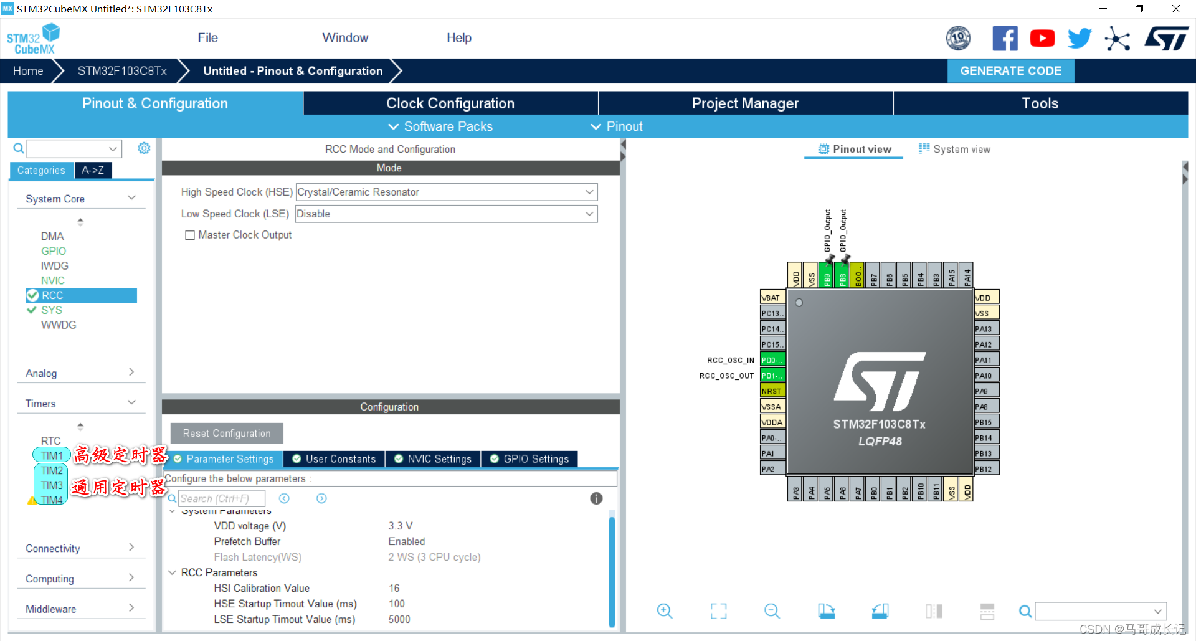Click the 10 years anniversary badge icon

958,39
